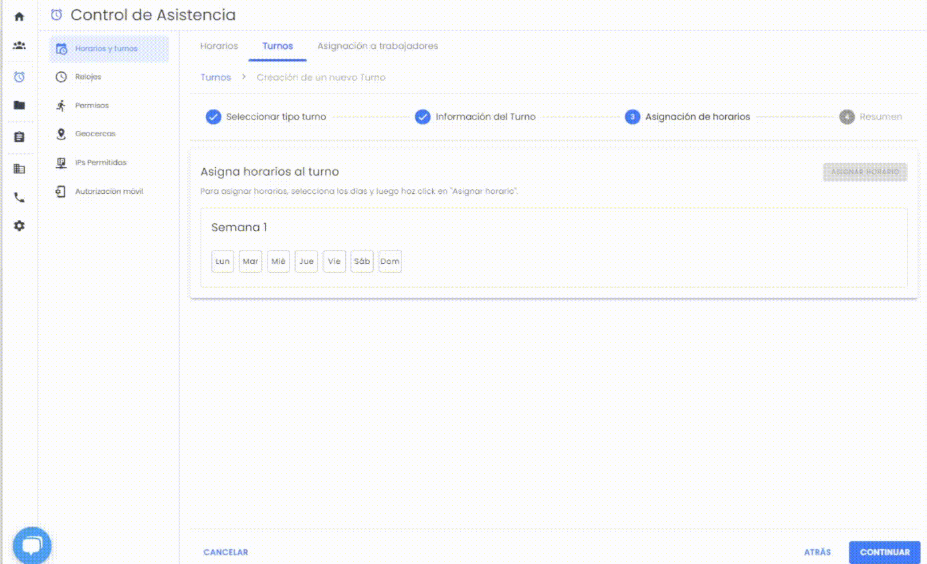Click the phone icon in left rail

tap(19, 198)
